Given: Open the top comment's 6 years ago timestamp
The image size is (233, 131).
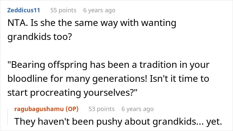Looking at the screenshot, I should [x=99, y=10].
